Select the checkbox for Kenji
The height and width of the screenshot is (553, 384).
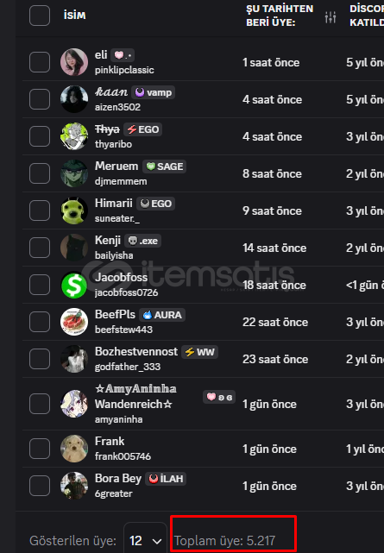coord(40,248)
